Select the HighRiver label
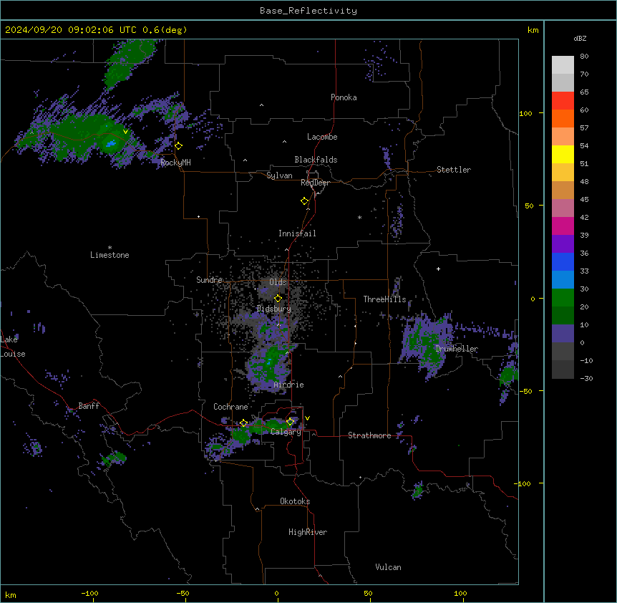The height and width of the screenshot is (603, 617). (308, 532)
